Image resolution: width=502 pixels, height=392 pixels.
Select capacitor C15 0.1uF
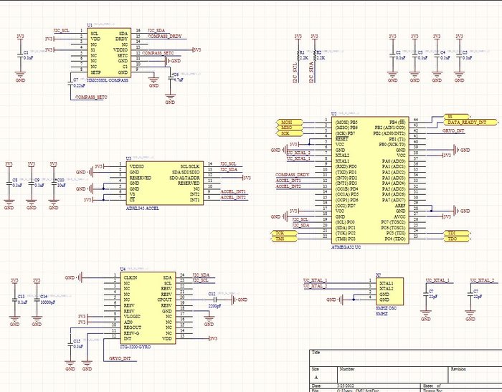click(70, 344)
